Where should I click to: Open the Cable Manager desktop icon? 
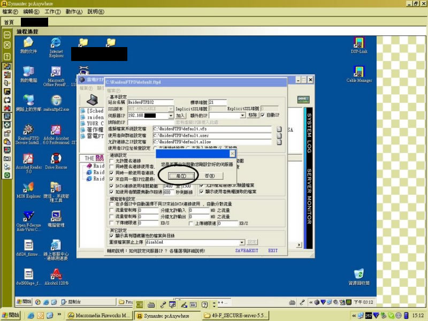tap(359, 74)
